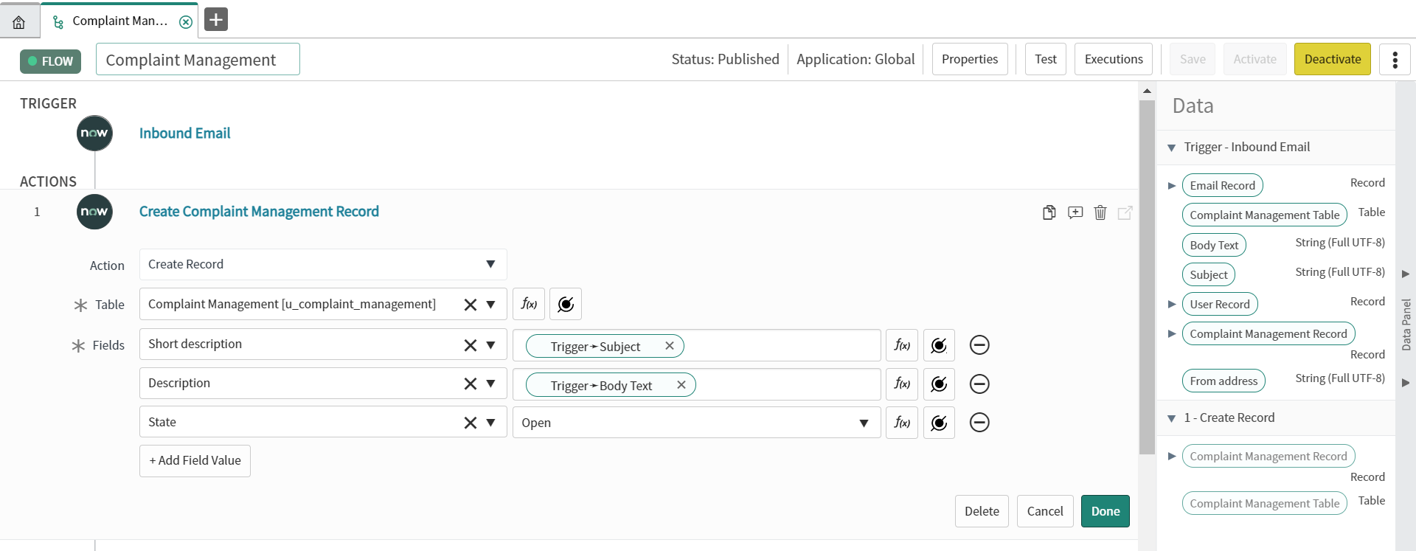Collapse 1 - Create Record section
The width and height of the screenshot is (1416, 551).
coord(1171,418)
